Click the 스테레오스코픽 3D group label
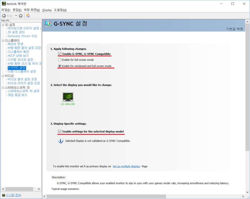 pyautogui.click(x=17, y=87)
